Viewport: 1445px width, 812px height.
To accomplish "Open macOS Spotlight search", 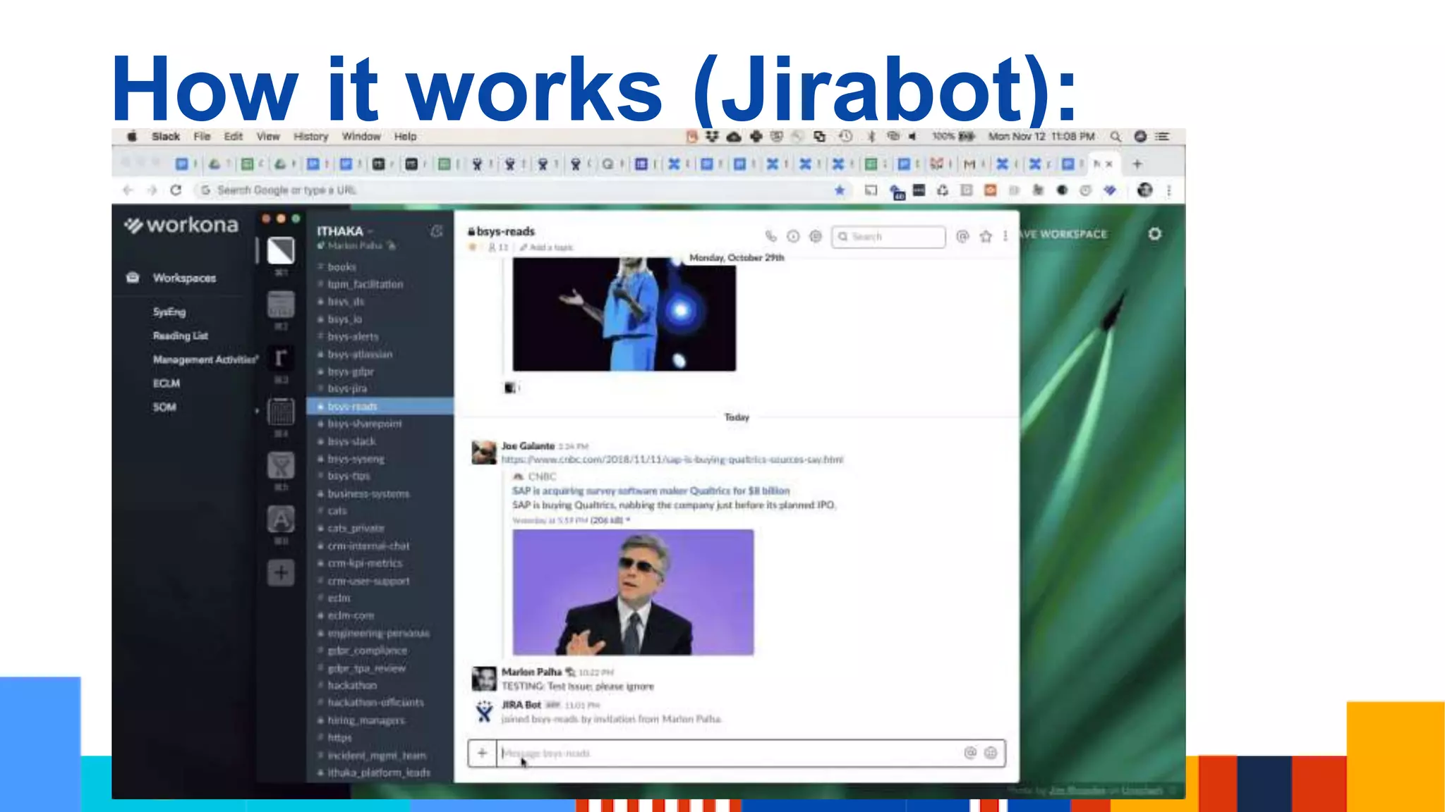I will [x=1116, y=136].
